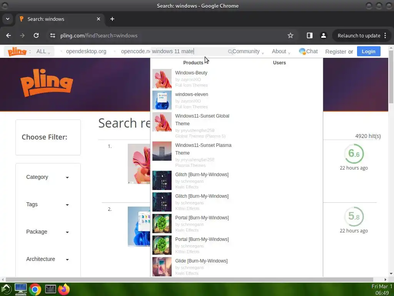Click the small pling logo in navbar
The image size is (394, 296).
[x=17, y=51]
